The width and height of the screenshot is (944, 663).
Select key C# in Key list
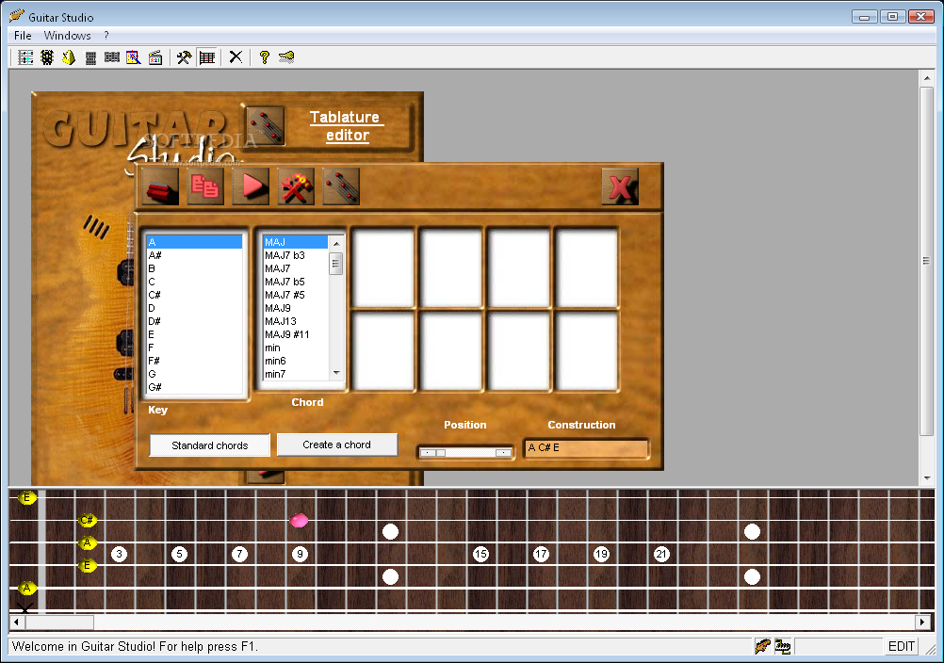[194, 295]
